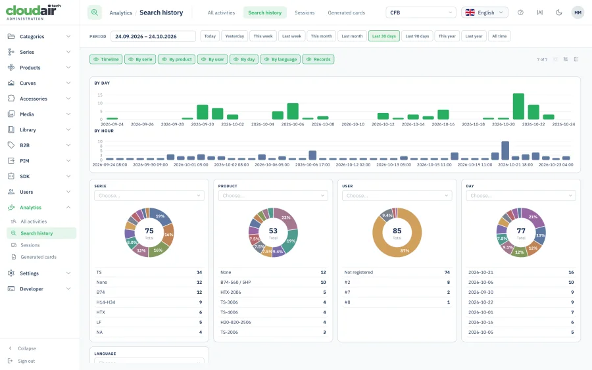Screen dimensions: 592x370
Task: Click the B2B tag icon in sidebar
Action: coord(11,145)
